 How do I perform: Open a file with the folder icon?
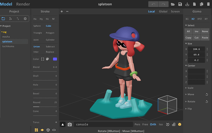[x=173, y=4]
